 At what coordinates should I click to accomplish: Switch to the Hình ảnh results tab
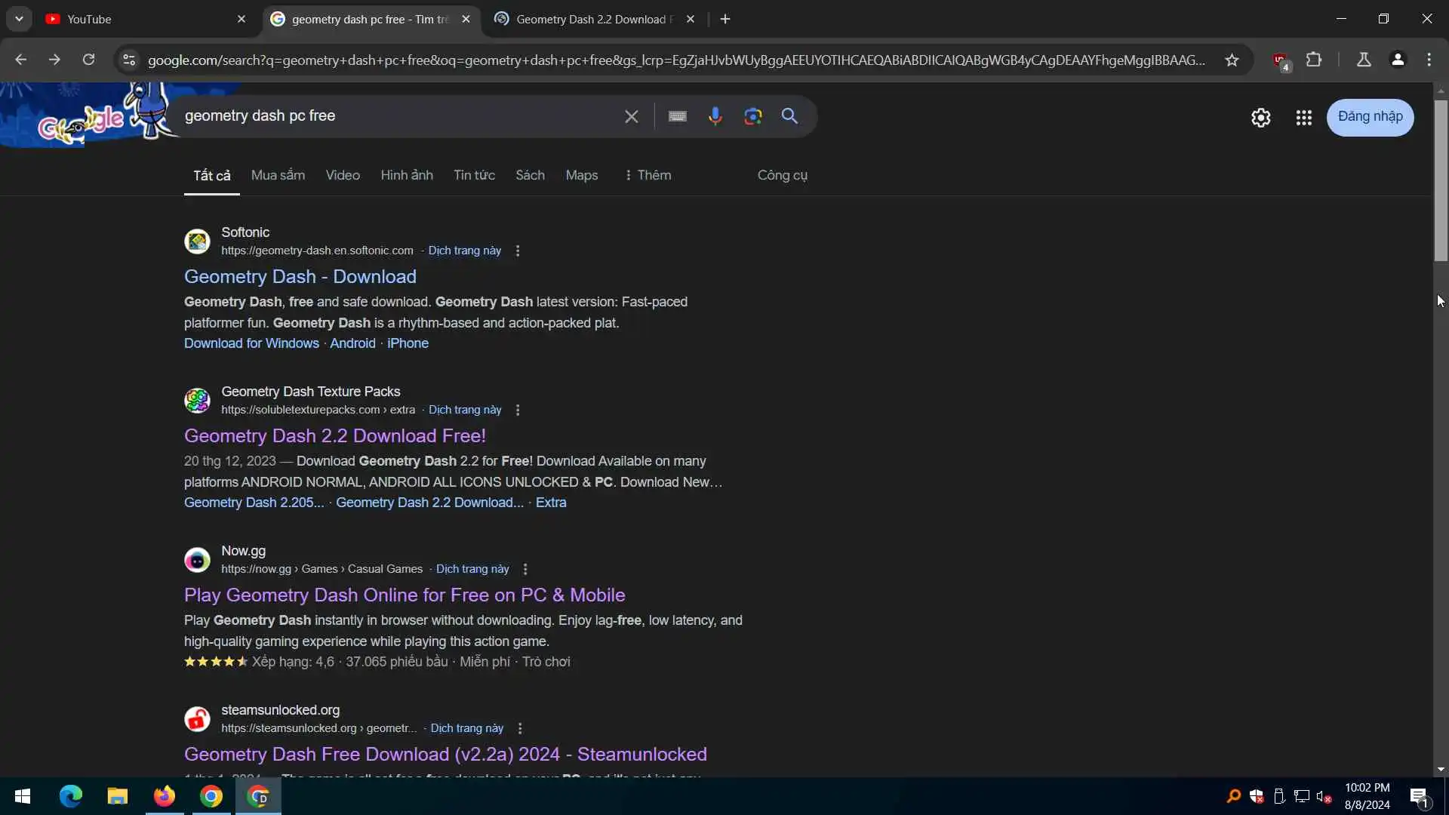pyautogui.click(x=406, y=175)
